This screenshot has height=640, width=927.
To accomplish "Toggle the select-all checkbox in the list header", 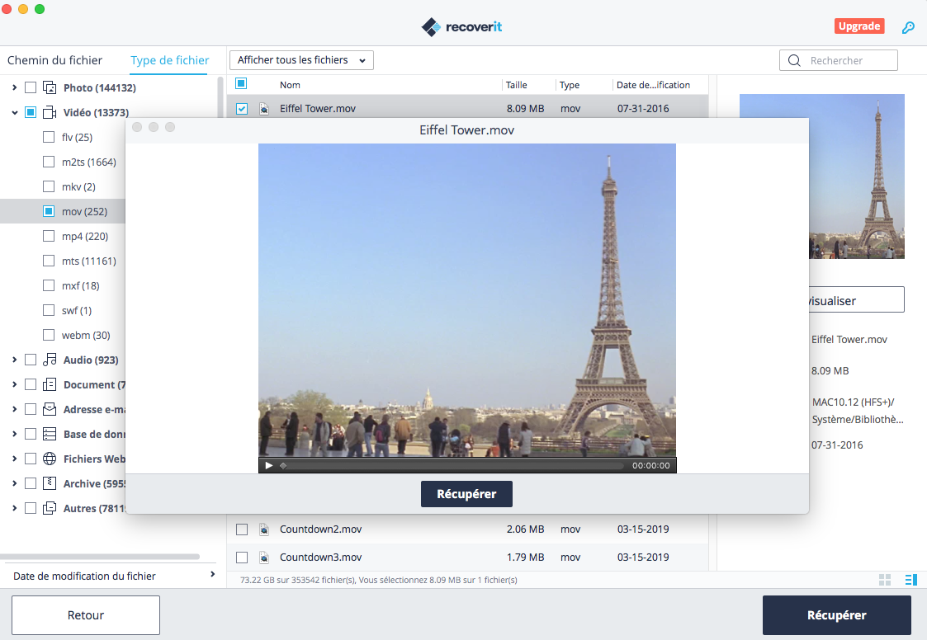I will [242, 84].
